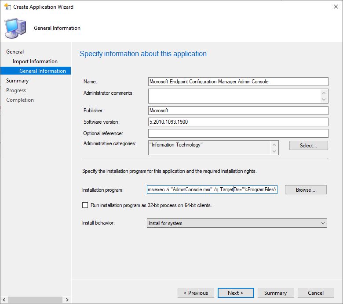Click the Publisher field containing Microsoft
This screenshot has height=304, width=343.
click(x=238, y=111)
